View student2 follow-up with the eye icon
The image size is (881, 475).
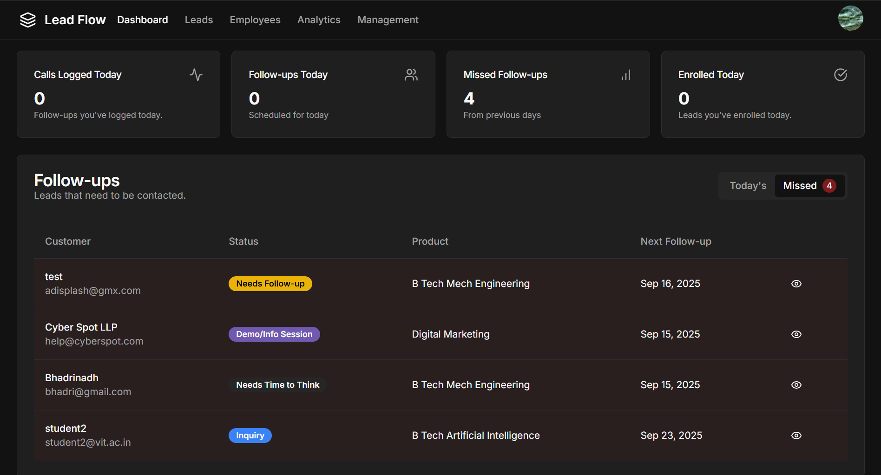coord(796,436)
